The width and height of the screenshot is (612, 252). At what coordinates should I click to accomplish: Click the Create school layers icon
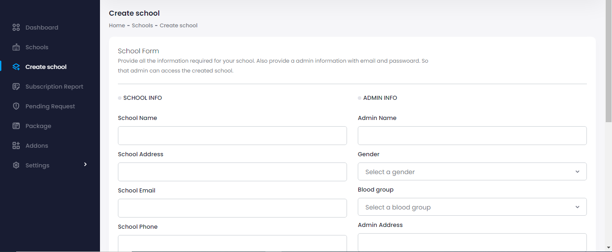point(16,67)
